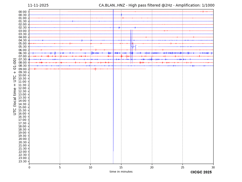This screenshot has height=182, width=242.
Task: Click the 09:00 row time label
Action: 22,69
